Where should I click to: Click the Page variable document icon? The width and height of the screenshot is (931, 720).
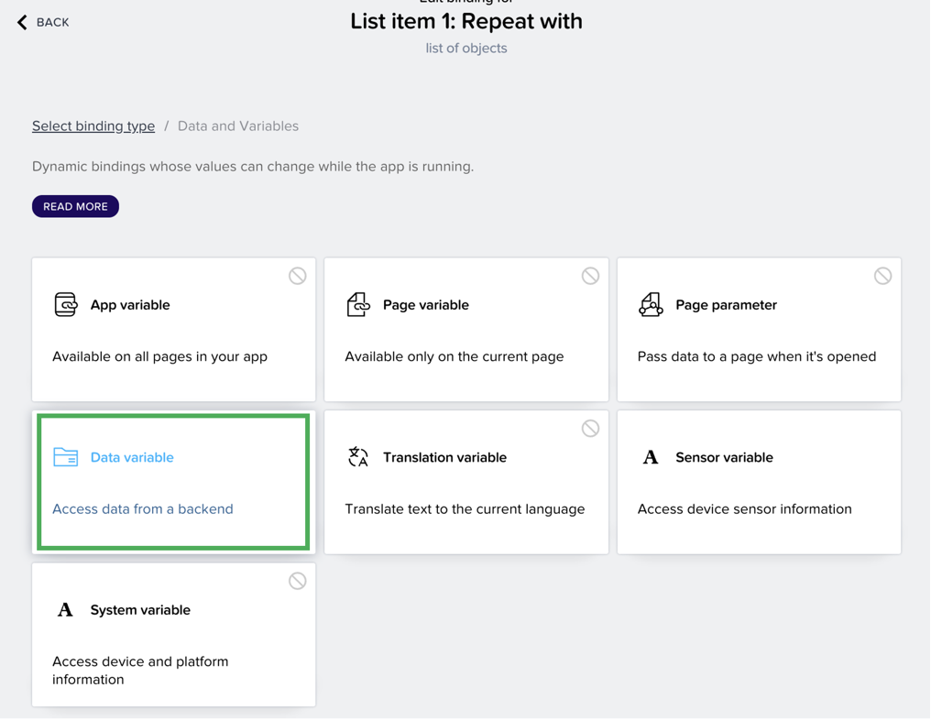pos(357,304)
